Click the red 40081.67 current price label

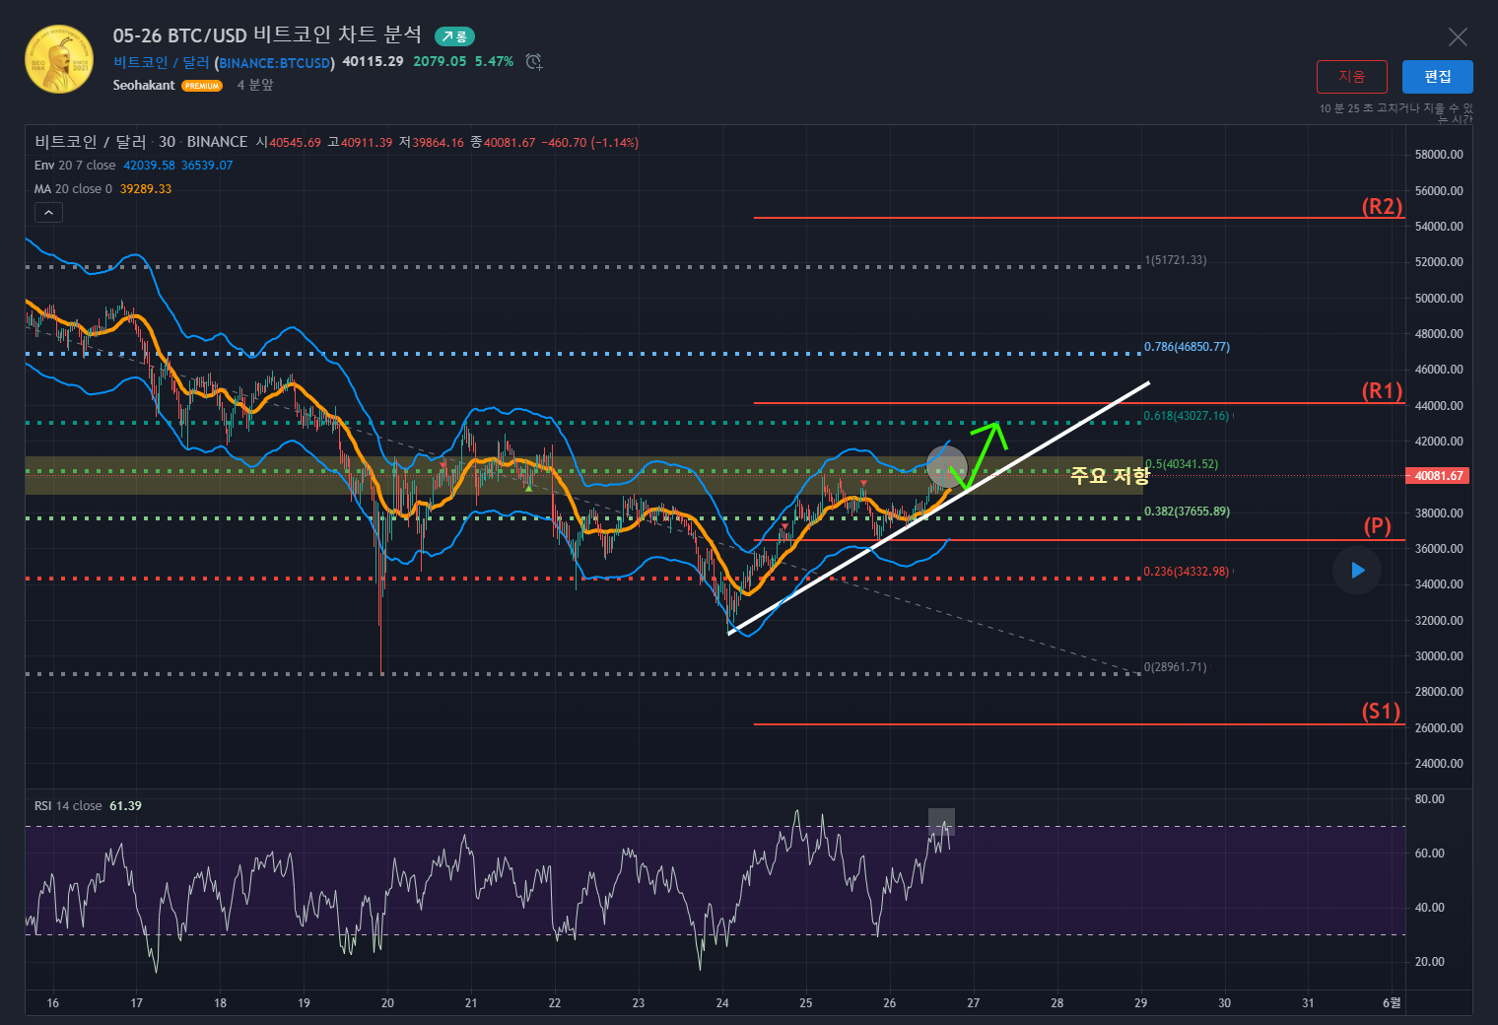coord(1438,476)
